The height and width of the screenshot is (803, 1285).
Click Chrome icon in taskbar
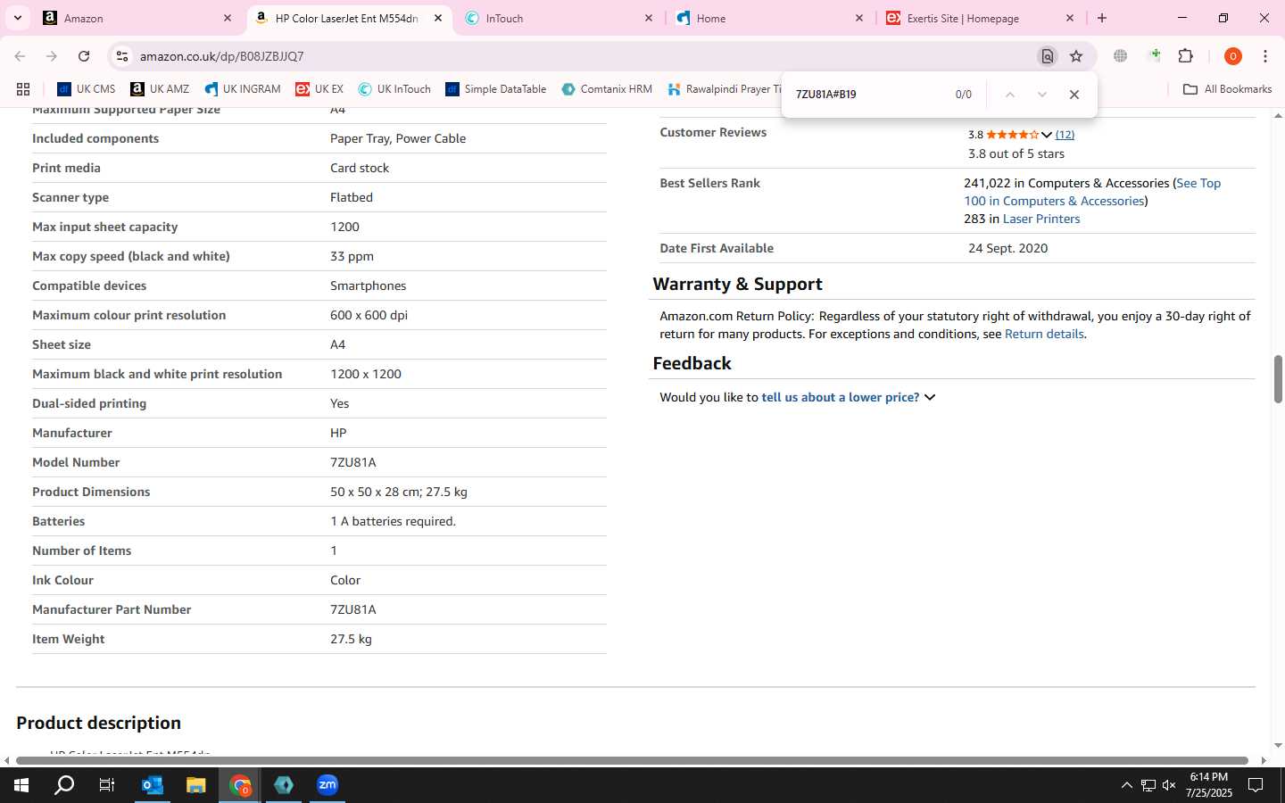pyautogui.click(x=240, y=785)
